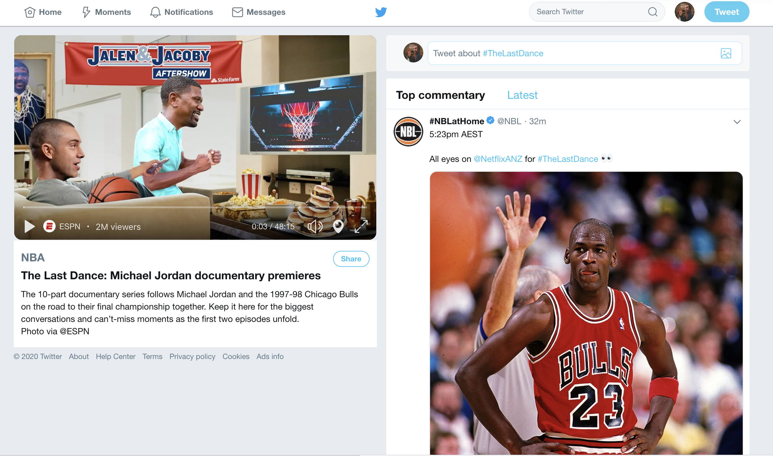Image resolution: width=773 pixels, height=456 pixels.
Task: Open the Privacy policy footer link
Action: [192, 357]
